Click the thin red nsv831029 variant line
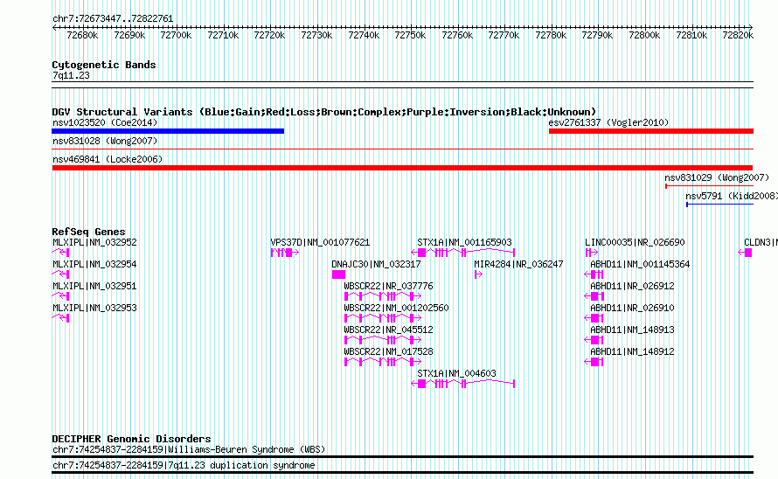 tap(709, 186)
